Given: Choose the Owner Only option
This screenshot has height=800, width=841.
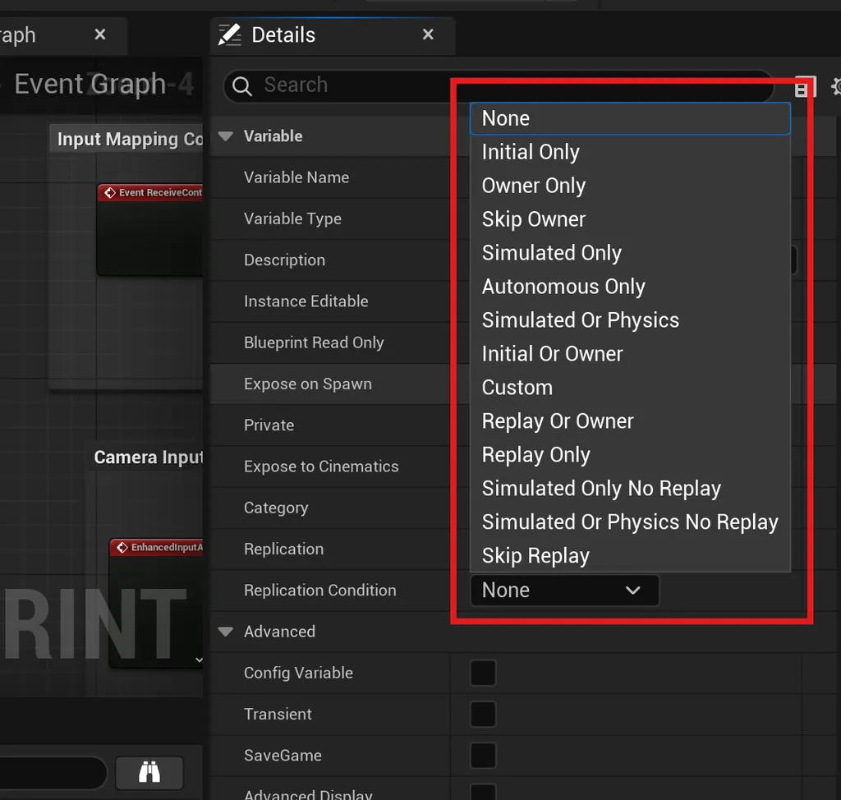Looking at the screenshot, I should [x=630, y=186].
